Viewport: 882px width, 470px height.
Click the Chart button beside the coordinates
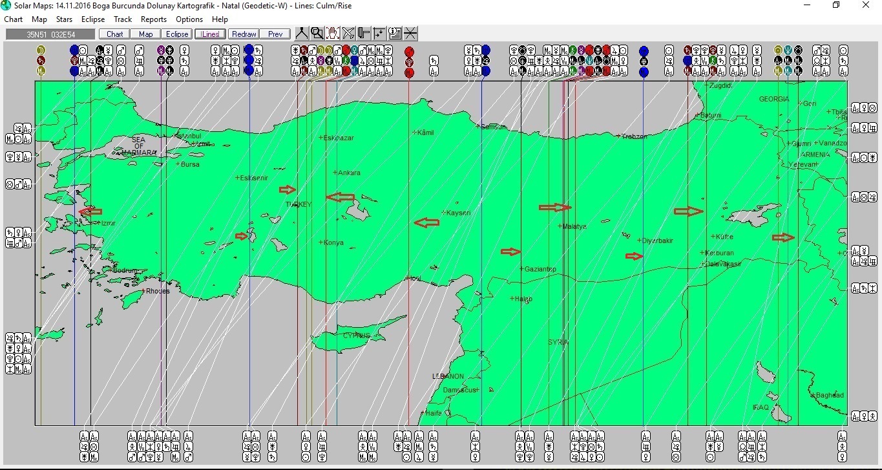[x=115, y=34]
